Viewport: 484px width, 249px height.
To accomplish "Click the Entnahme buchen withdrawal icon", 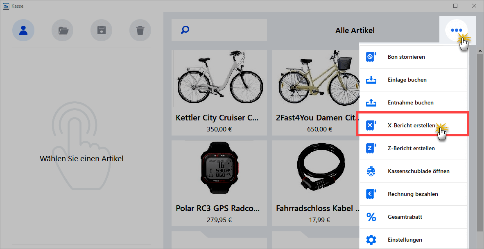I will click(371, 102).
